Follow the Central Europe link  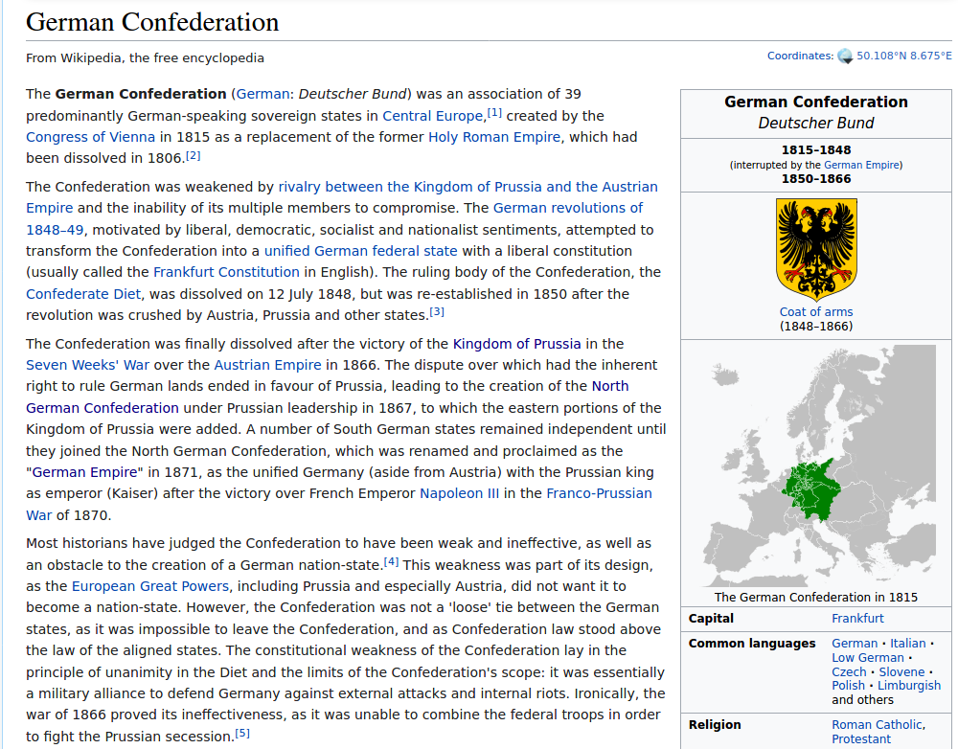pos(433,116)
